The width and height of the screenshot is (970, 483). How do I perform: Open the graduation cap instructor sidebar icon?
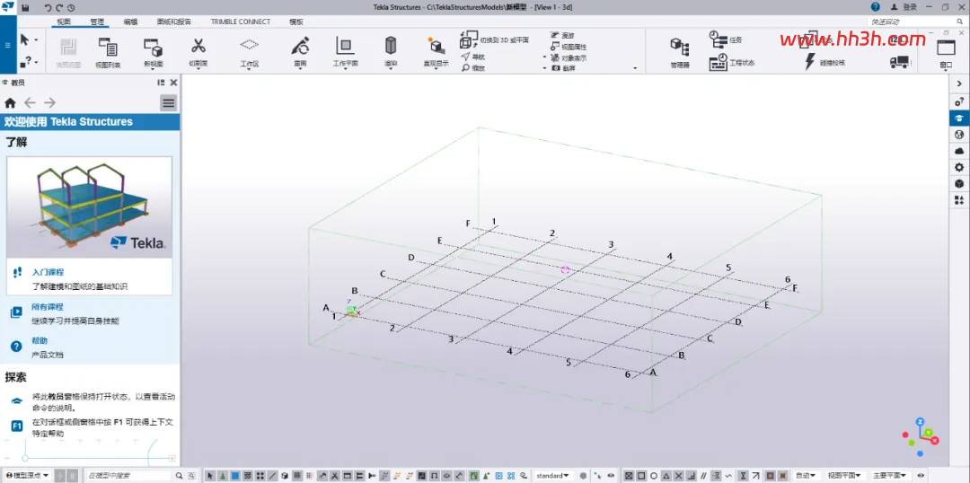[x=959, y=119]
